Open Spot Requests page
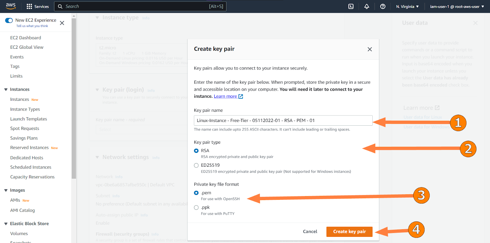The height and width of the screenshot is (243, 490). point(24,128)
